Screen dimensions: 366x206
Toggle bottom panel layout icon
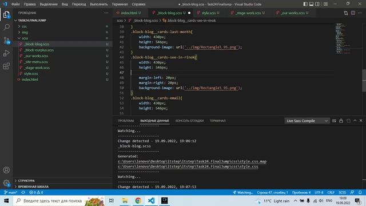[311, 4]
